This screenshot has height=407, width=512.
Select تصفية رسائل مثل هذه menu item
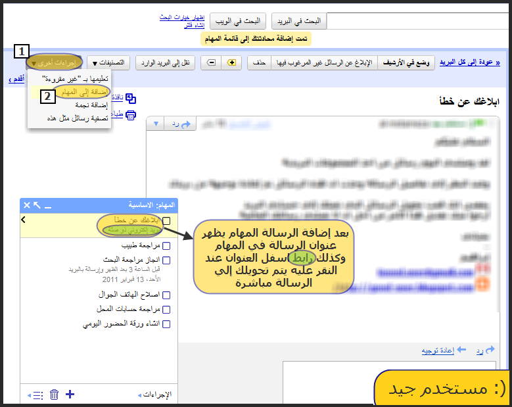click(70, 118)
